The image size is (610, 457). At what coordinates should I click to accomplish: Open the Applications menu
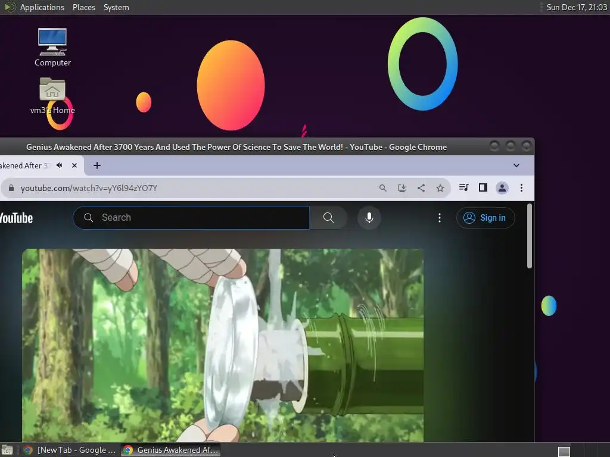[x=42, y=7]
